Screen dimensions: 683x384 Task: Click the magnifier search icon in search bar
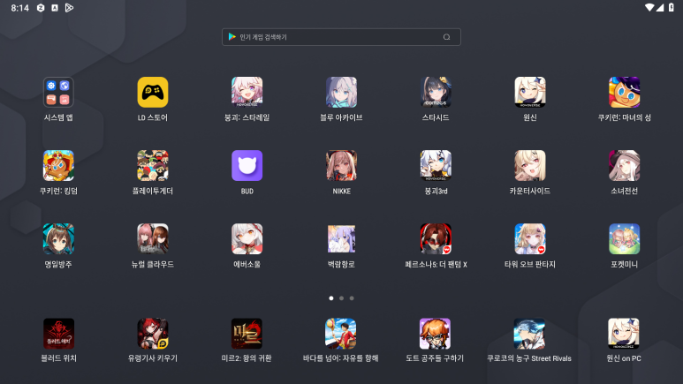point(446,37)
